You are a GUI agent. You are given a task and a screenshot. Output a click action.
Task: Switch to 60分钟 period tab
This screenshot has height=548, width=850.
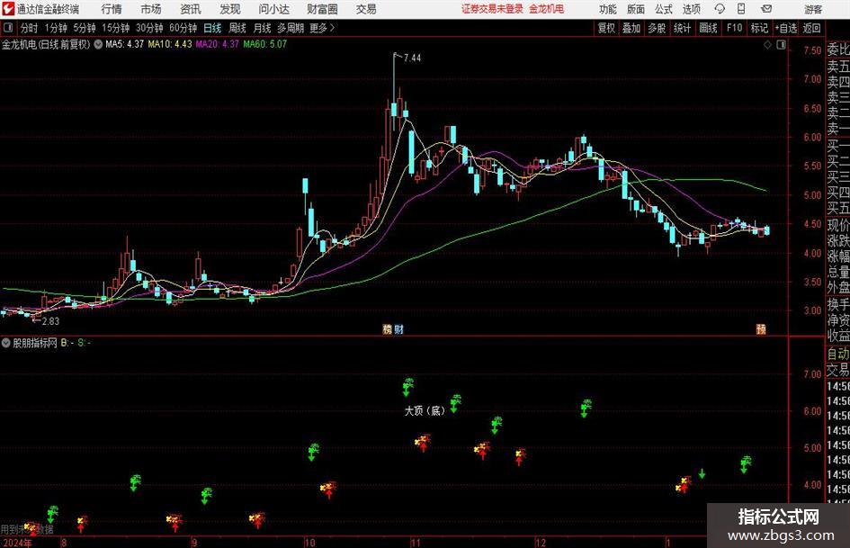[183, 28]
